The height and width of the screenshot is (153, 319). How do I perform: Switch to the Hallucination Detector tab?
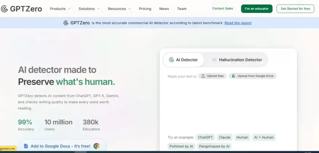click(x=237, y=60)
